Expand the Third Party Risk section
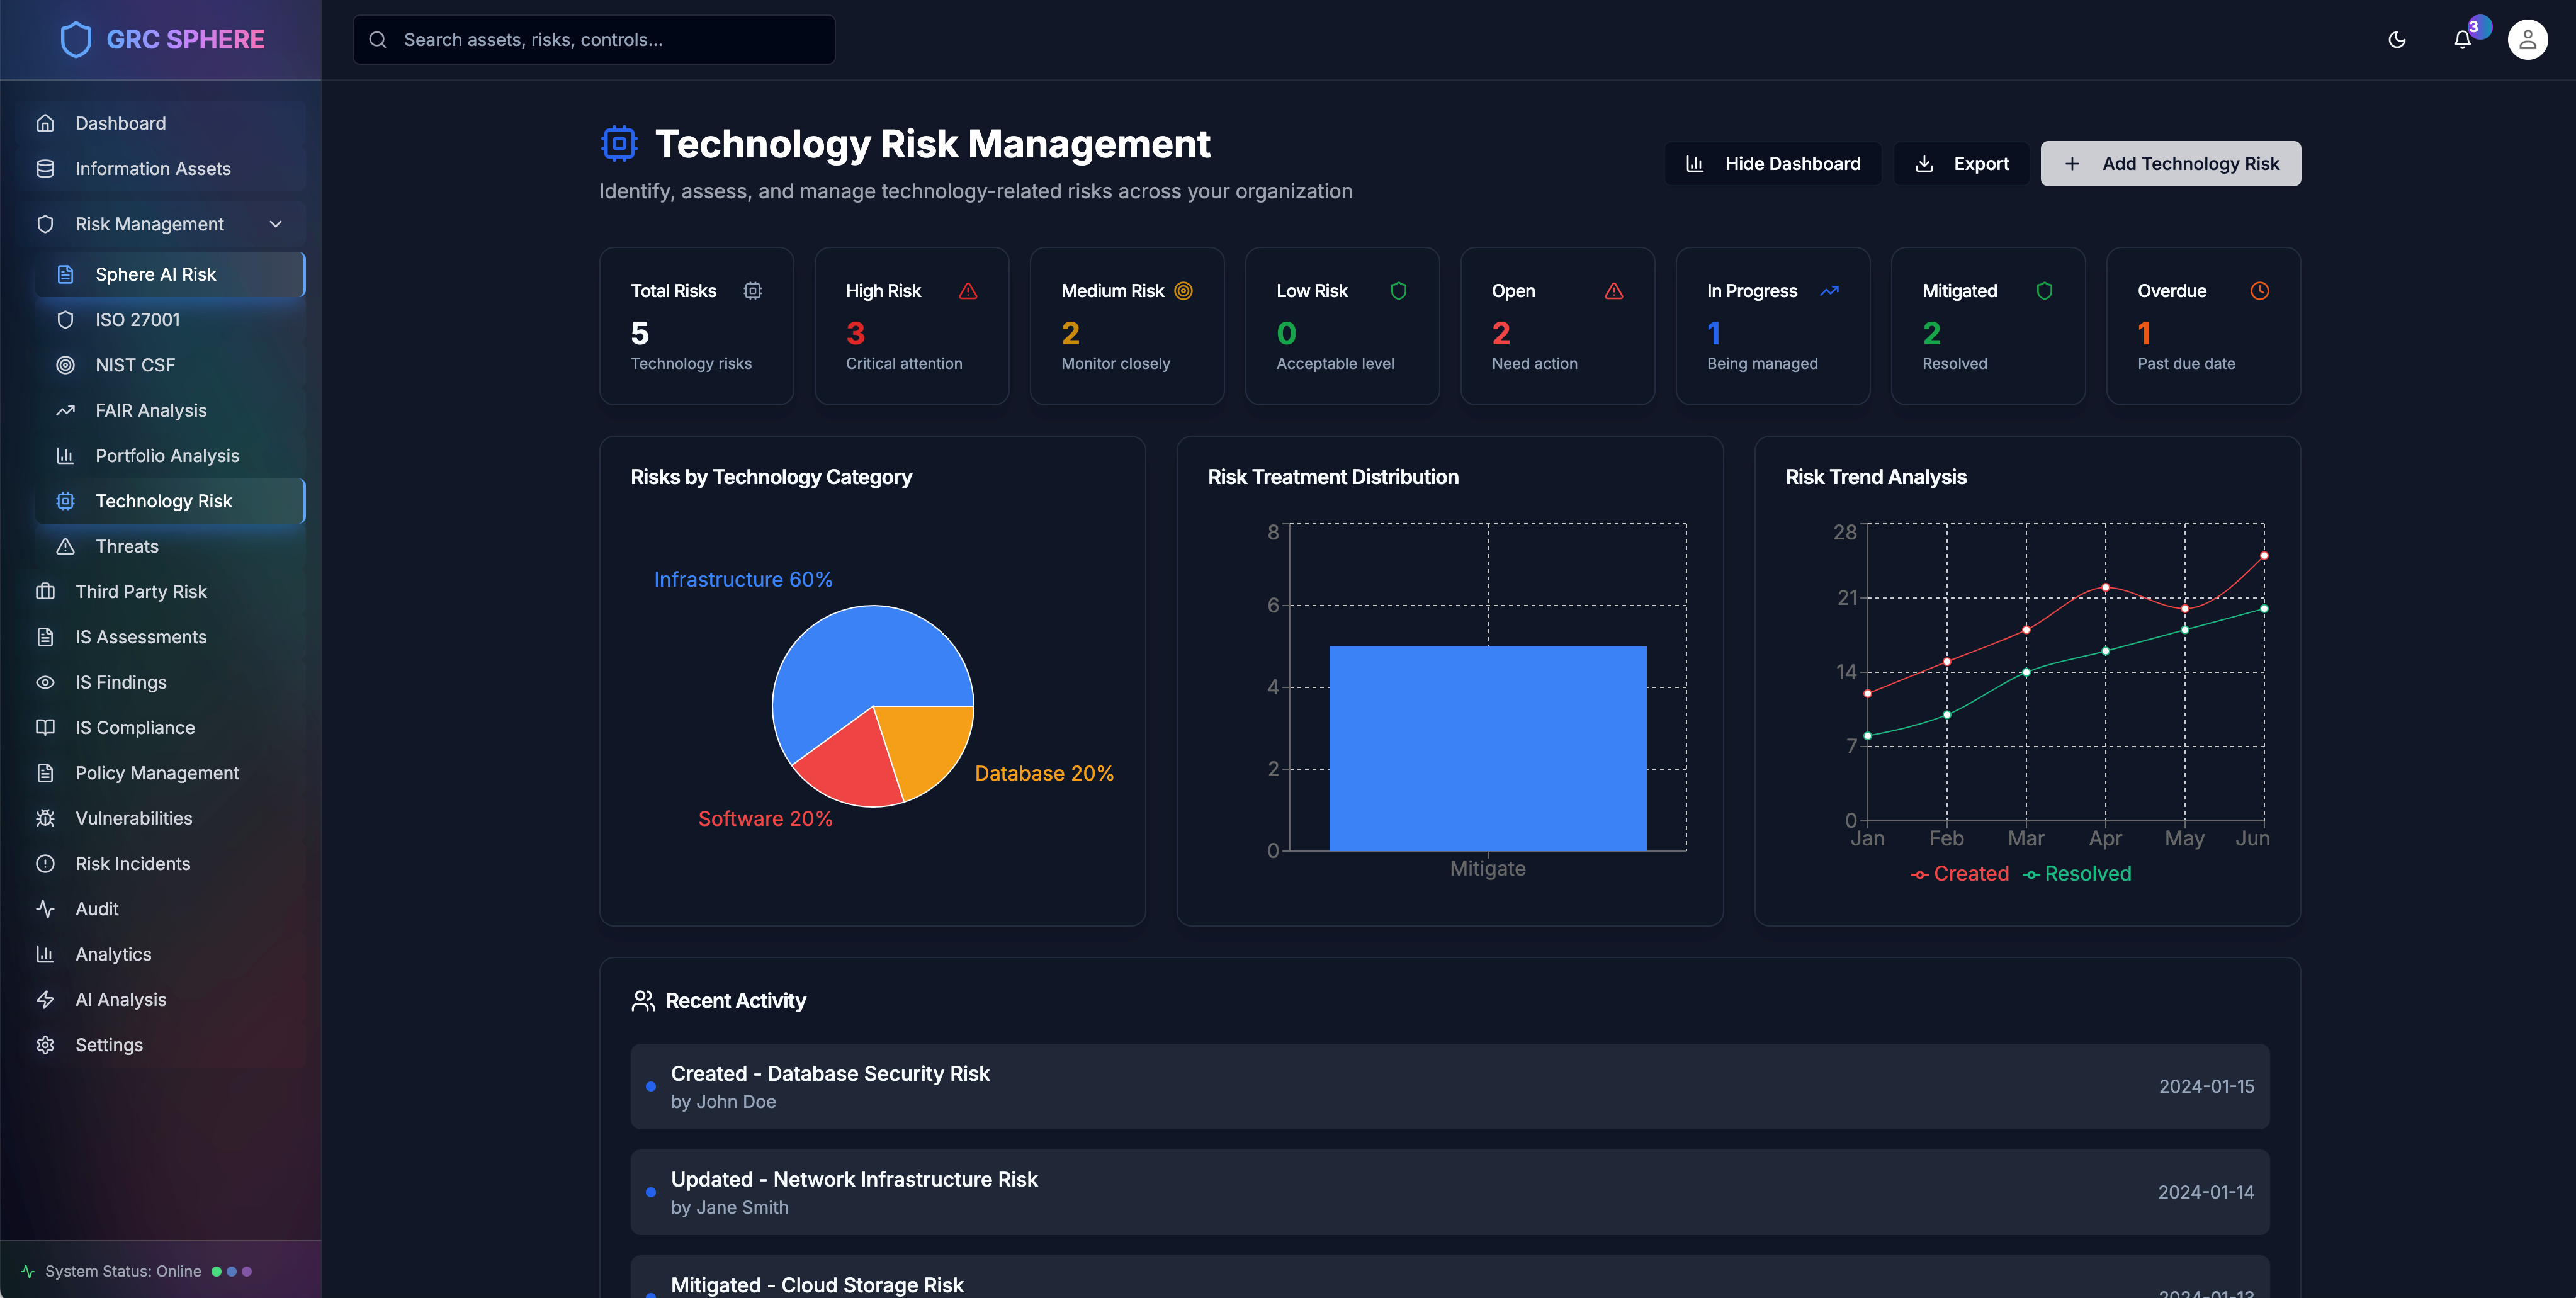 [141, 592]
